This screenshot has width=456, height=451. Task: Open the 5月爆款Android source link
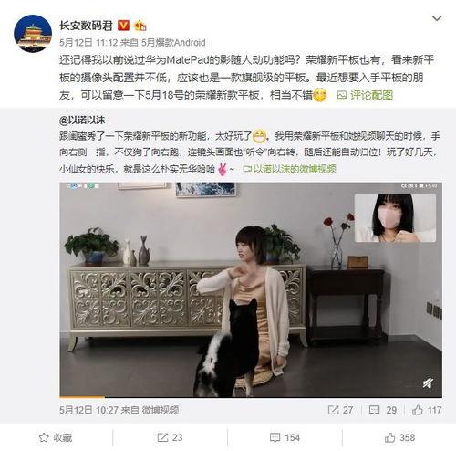tap(173, 43)
